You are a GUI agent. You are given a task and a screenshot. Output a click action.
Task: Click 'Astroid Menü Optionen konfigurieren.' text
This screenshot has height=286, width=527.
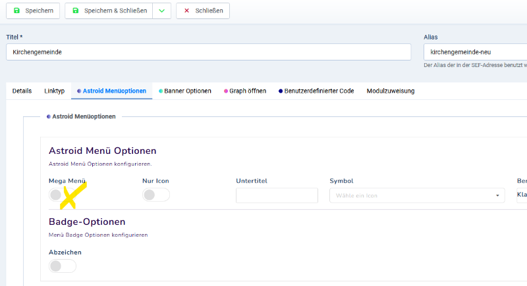100,164
